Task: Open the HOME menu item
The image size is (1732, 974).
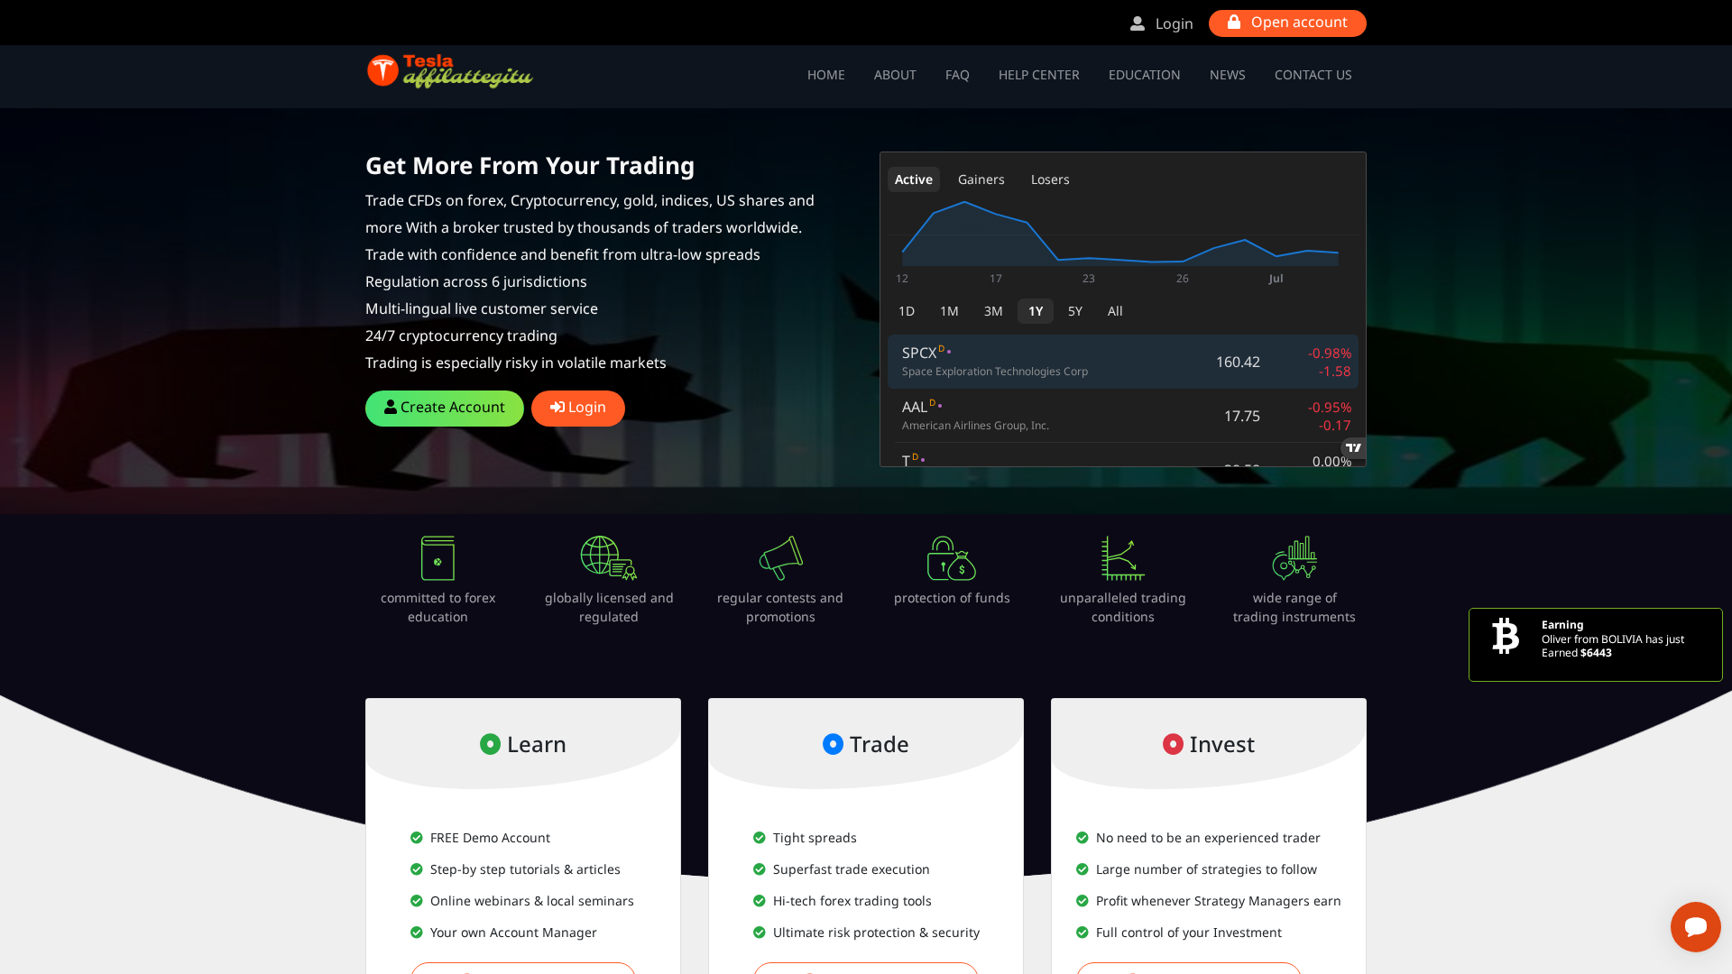Action: click(x=826, y=75)
